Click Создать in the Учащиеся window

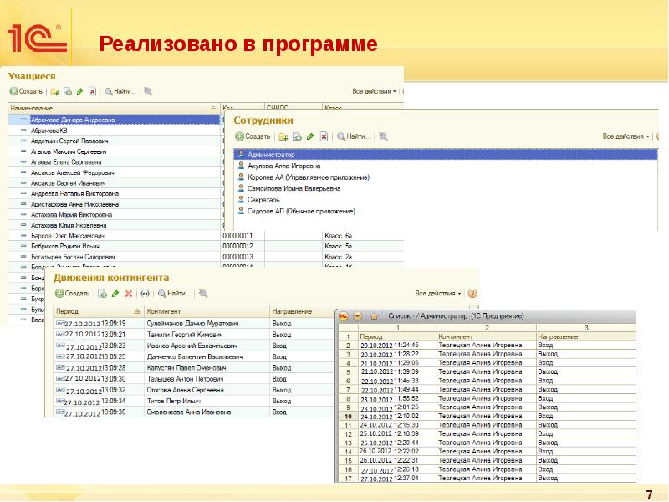(26, 91)
